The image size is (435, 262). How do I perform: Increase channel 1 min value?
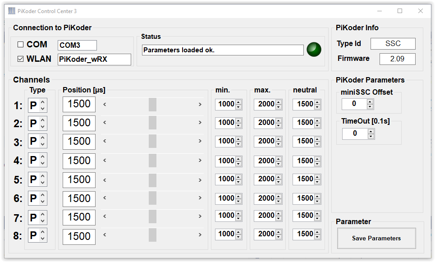pos(238,102)
